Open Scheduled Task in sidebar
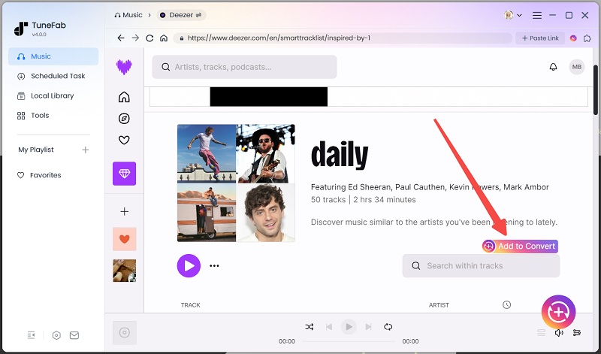The height and width of the screenshot is (354, 601). point(57,76)
